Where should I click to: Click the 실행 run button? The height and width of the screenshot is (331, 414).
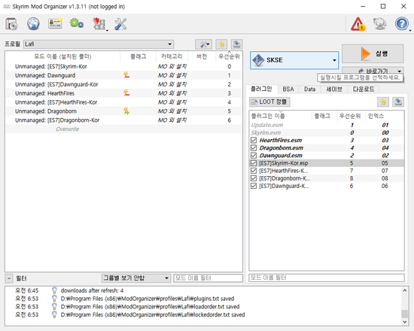(373, 53)
